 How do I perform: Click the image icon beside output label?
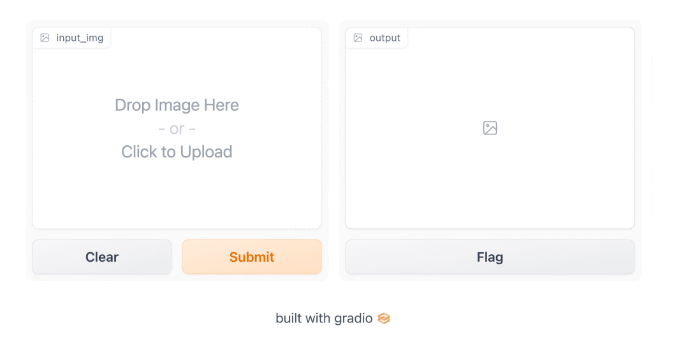(x=358, y=38)
